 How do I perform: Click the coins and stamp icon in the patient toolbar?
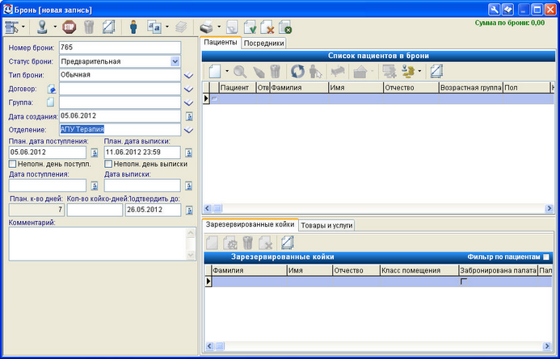408,71
